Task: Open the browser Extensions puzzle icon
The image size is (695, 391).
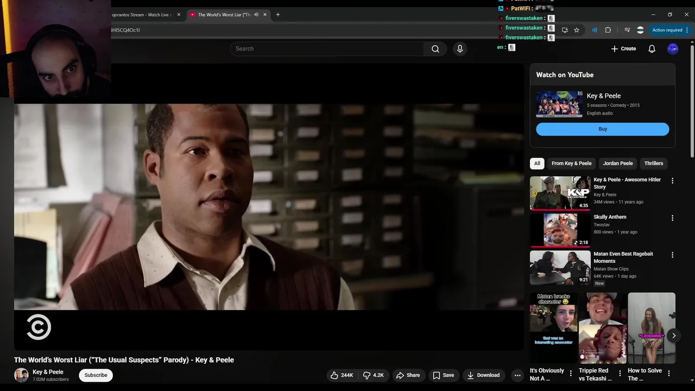Action: 608,30
